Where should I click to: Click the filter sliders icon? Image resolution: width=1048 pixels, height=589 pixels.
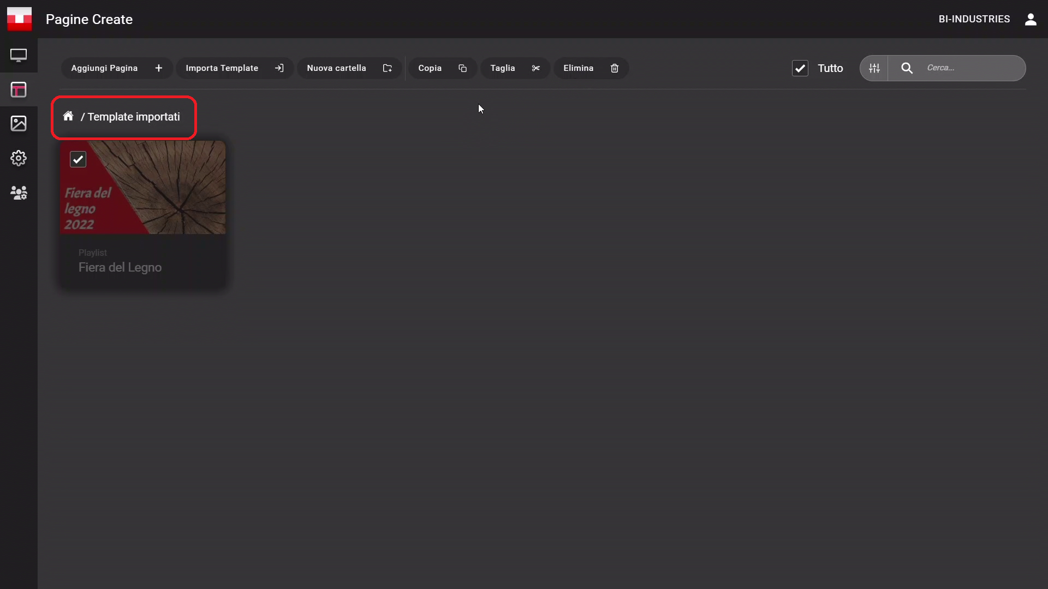(x=874, y=68)
